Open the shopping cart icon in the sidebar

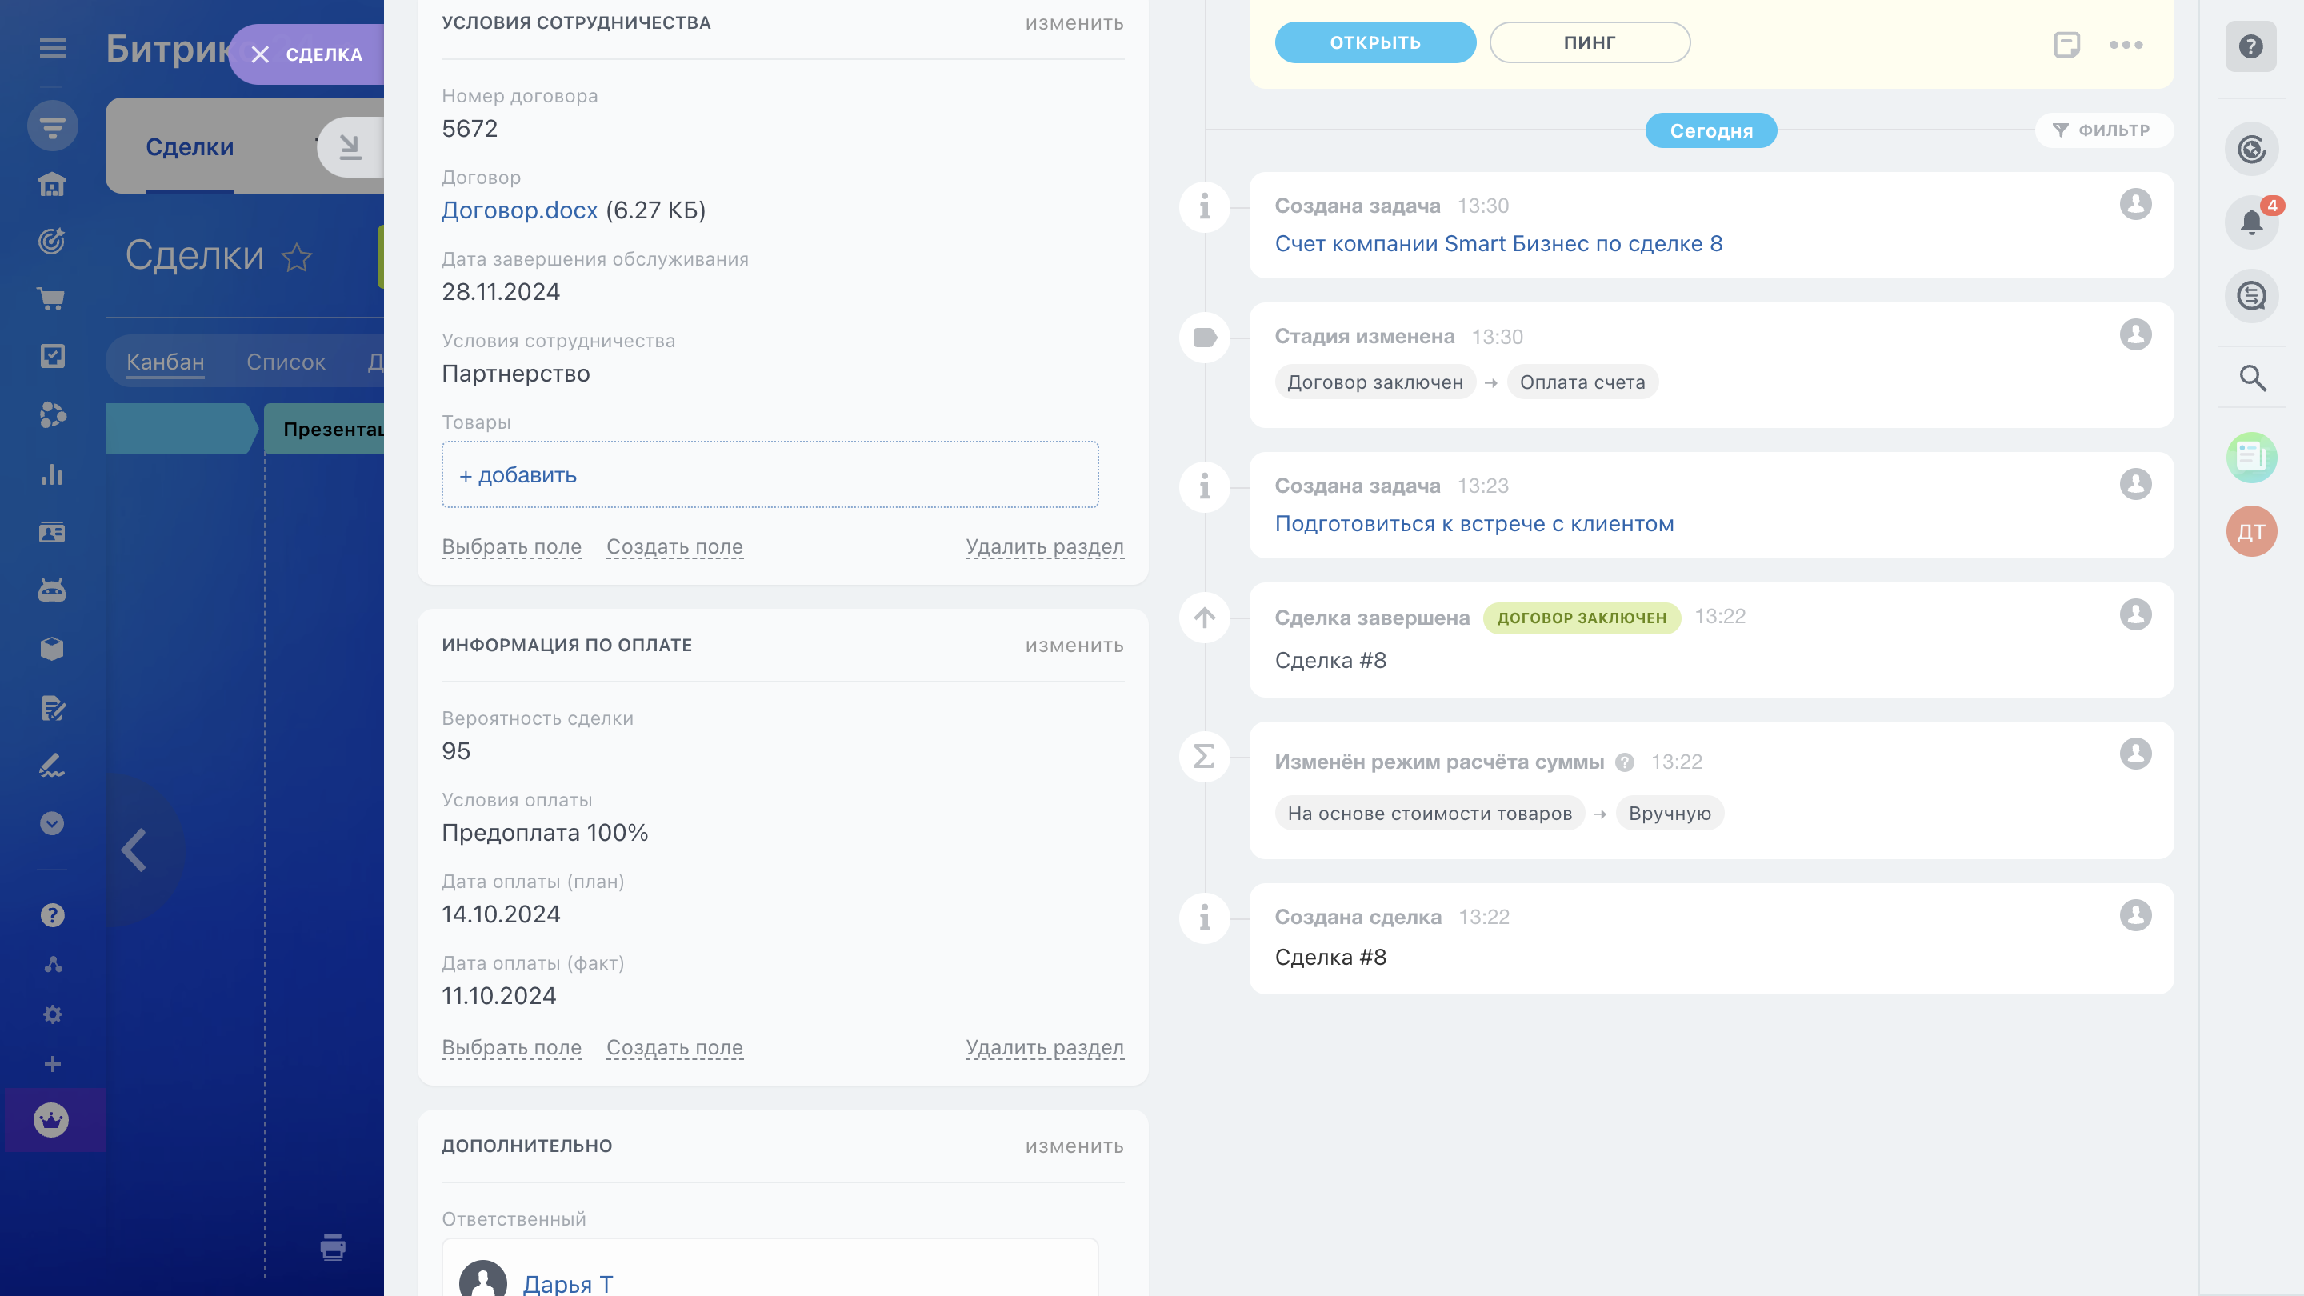[x=52, y=298]
